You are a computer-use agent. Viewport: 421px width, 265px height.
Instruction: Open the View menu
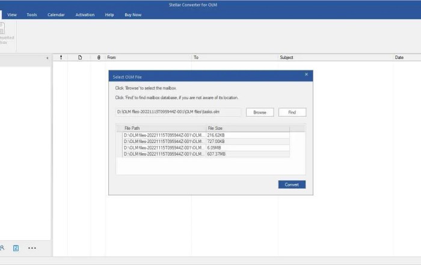click(x=12, y=15)
